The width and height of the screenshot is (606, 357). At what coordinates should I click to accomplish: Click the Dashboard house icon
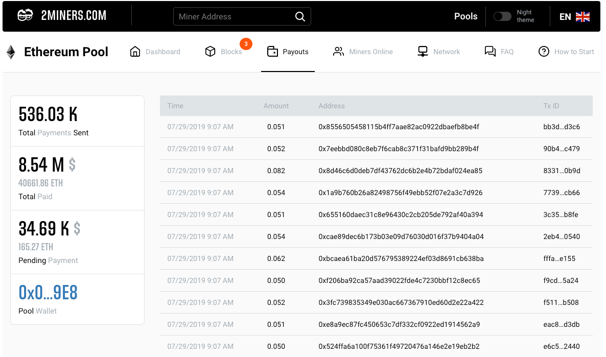[135, 52]
